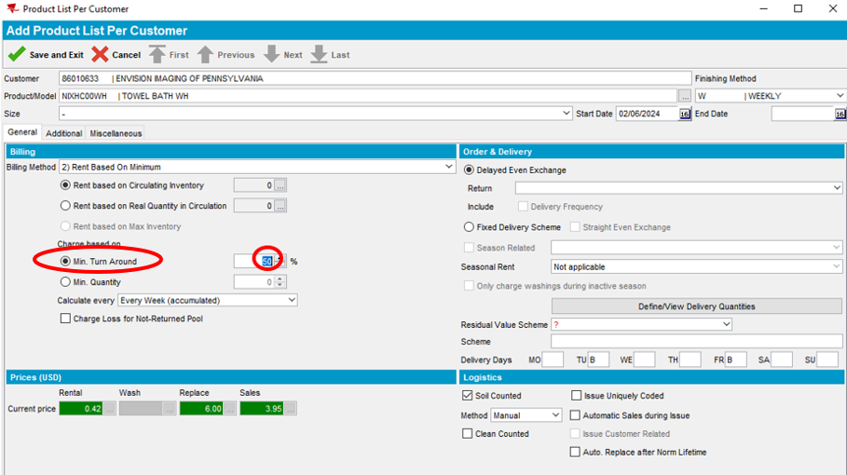Navigate to Previous record arrow
The height and width of the screenshot is (475, 847).
pos(205,55)
